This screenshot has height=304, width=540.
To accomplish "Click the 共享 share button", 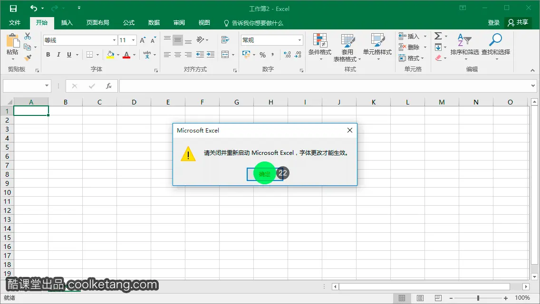I will tap(518, 23).
